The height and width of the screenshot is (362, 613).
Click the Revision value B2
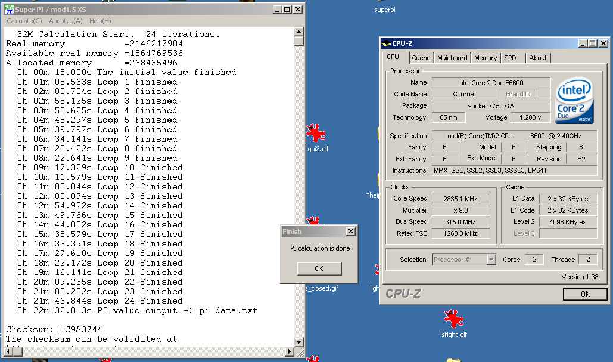coord(581,159)
